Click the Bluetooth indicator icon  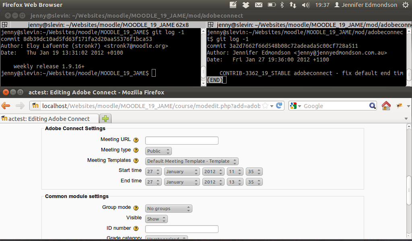(x=282, y=5)
